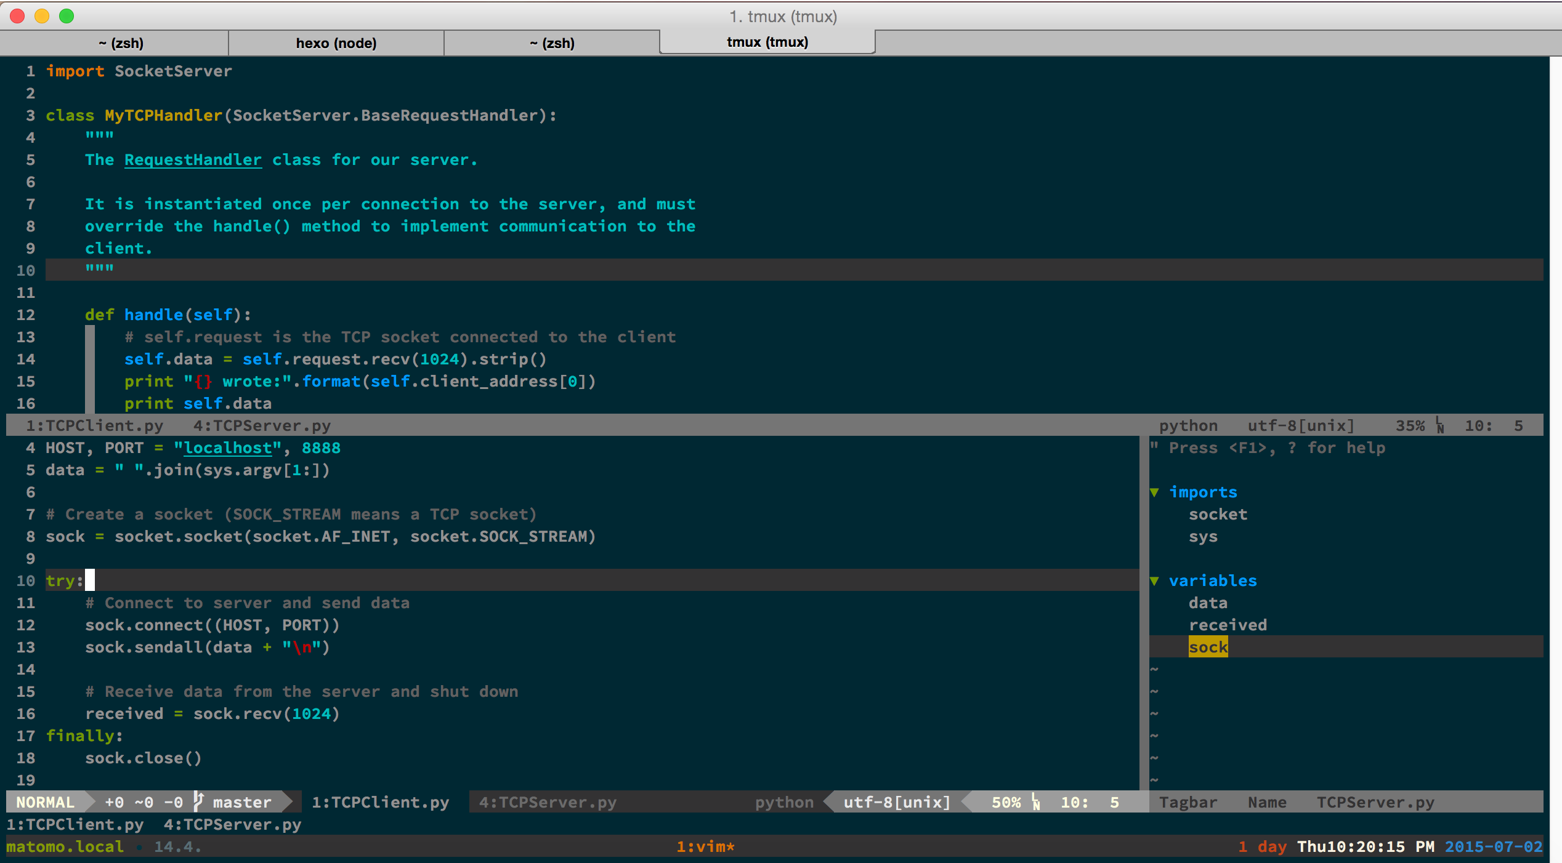
Task: Switch to the hexo (node) tab
Action: [x=336, y=43]
